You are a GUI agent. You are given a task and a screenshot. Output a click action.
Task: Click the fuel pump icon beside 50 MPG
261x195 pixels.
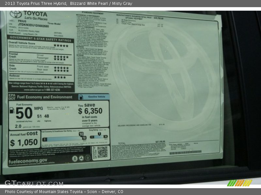[12, 110]
